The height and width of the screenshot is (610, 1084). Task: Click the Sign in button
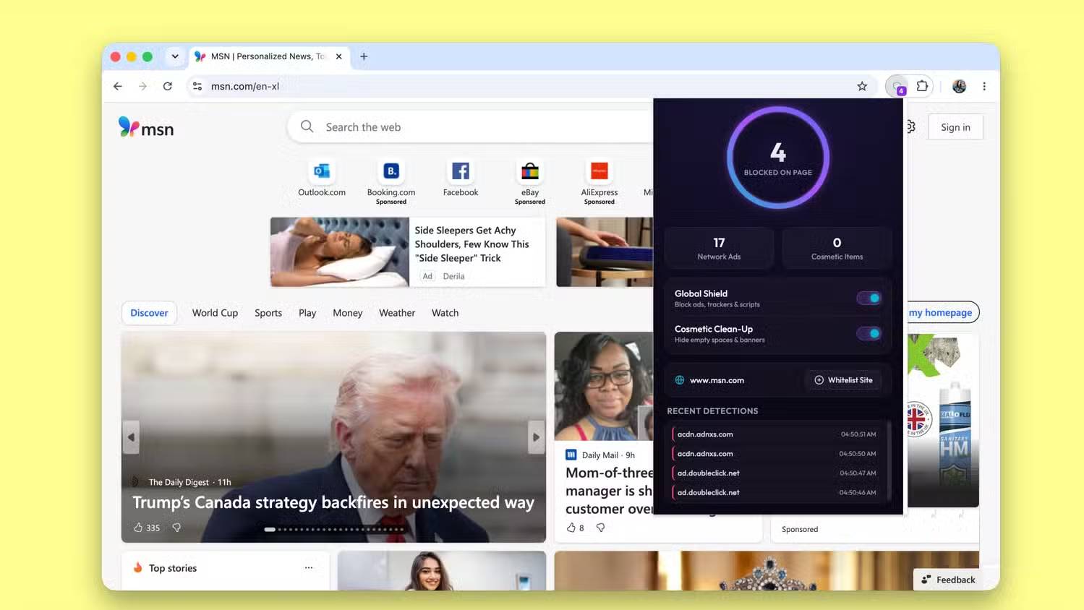[955, 127]
